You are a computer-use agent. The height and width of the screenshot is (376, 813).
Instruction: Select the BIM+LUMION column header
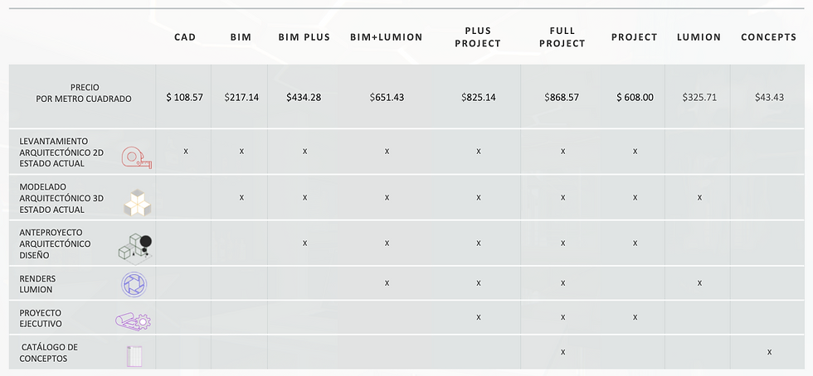(x=387, y=37)
